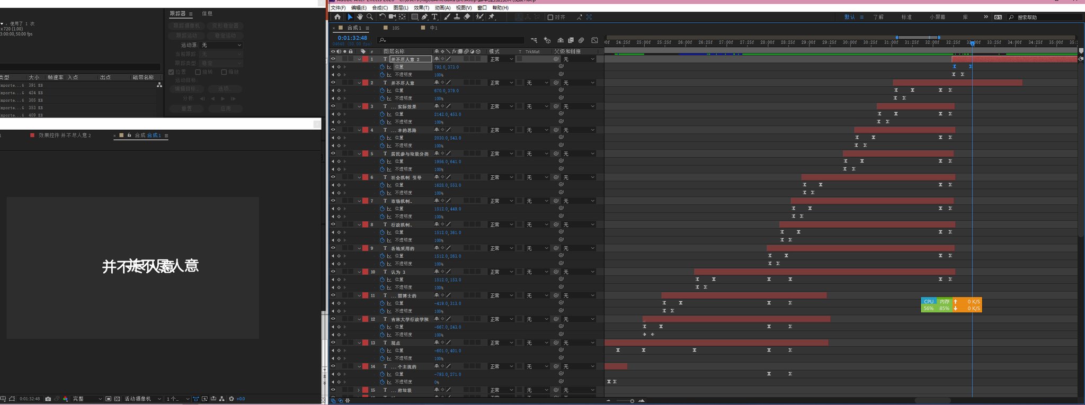Toggle the 对齐 snapping checkbox

point(550,17)
